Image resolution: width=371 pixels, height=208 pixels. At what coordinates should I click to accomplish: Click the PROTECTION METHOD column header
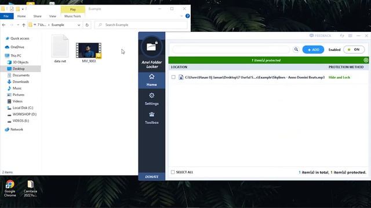click(346, 67)
